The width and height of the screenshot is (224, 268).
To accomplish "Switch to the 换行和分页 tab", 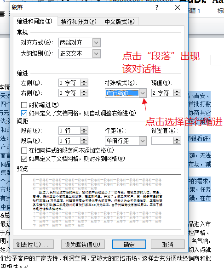I will point(79,22).
